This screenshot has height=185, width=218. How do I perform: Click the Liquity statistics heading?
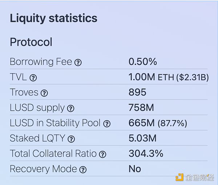coord(53,18)
